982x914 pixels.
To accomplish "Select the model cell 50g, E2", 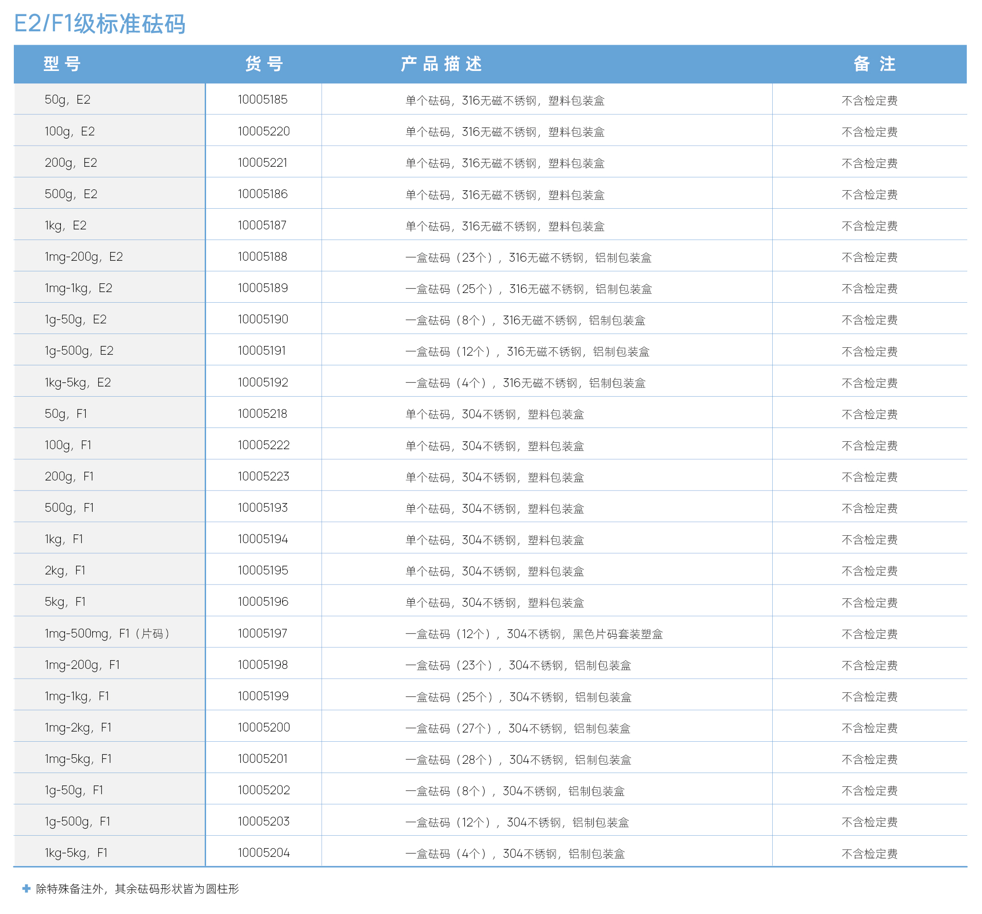I will pos(68,100).
